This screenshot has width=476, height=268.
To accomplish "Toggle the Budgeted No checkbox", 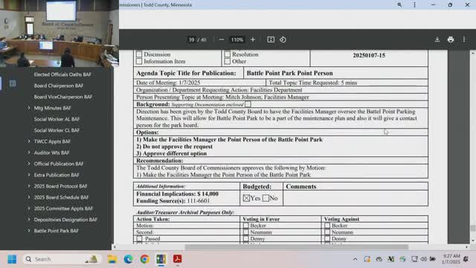I will (x=266, y=198).
